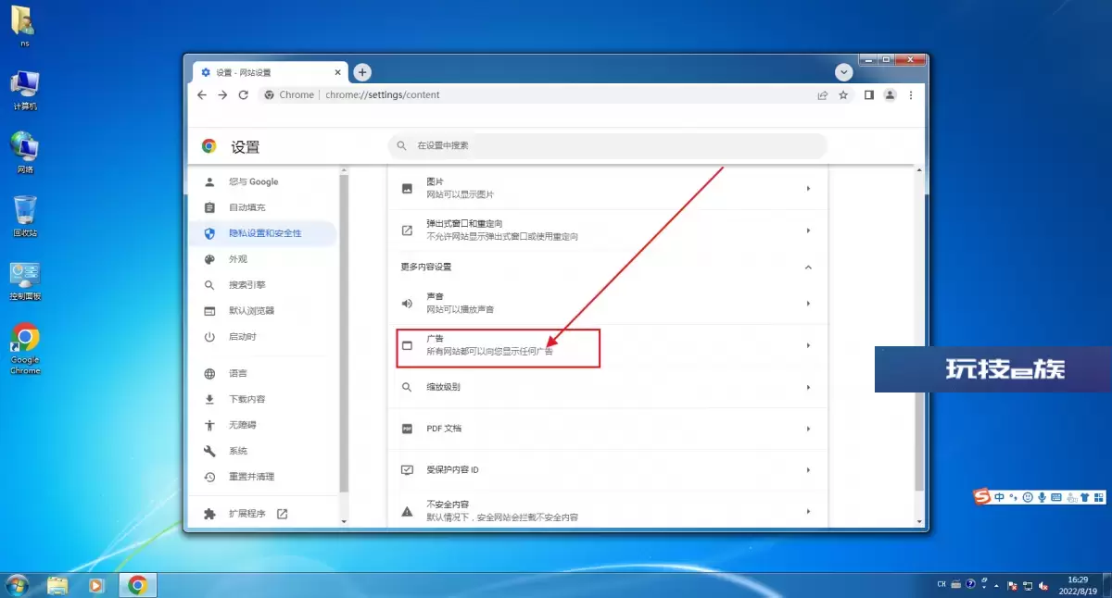
Task: Click the arrow at right of 不安全内容 row
Action: (808, 511)
